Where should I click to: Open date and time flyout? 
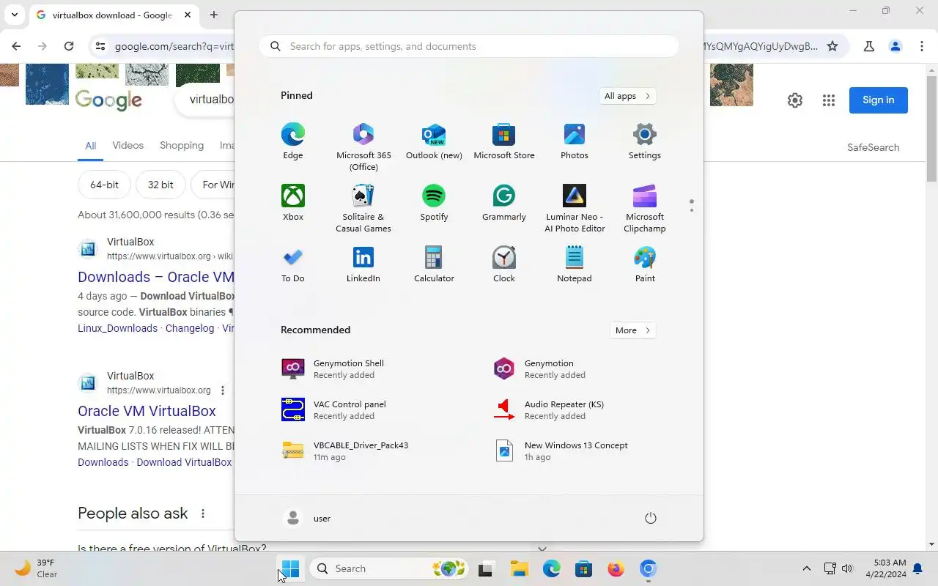(885, 568)
